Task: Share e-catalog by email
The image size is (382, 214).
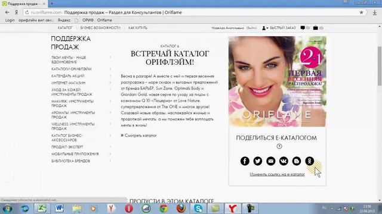Action: click(270, 161)
